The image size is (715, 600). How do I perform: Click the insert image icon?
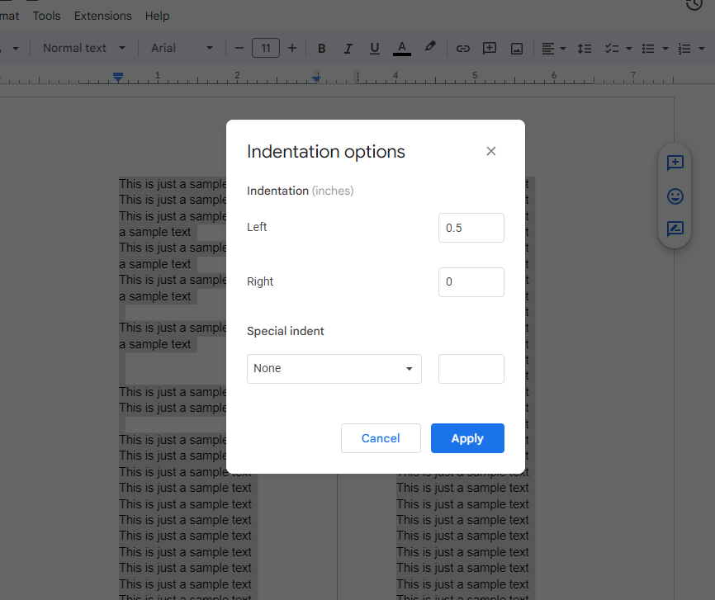pyautogui.click(x=517, y=49)
